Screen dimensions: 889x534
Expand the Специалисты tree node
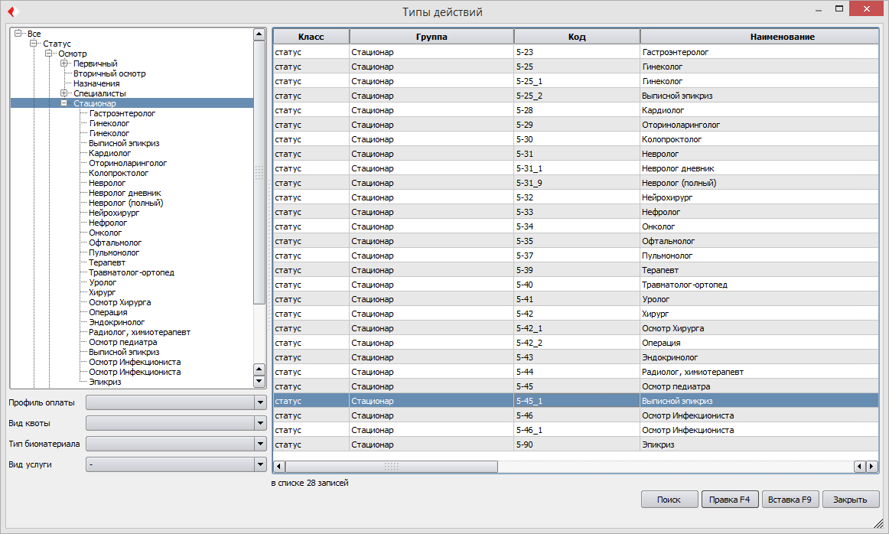click(64, 93)
